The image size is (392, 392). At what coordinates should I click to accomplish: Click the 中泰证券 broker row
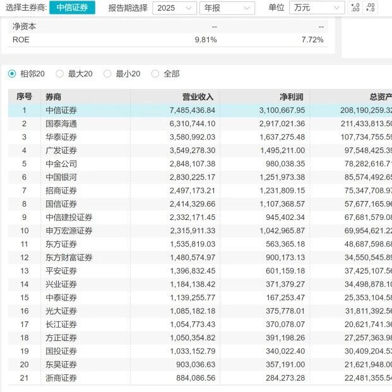pos(200,297)
